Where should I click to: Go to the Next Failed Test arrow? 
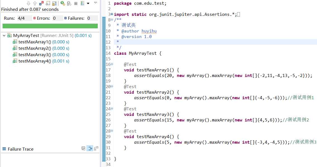tap(28, 3)
